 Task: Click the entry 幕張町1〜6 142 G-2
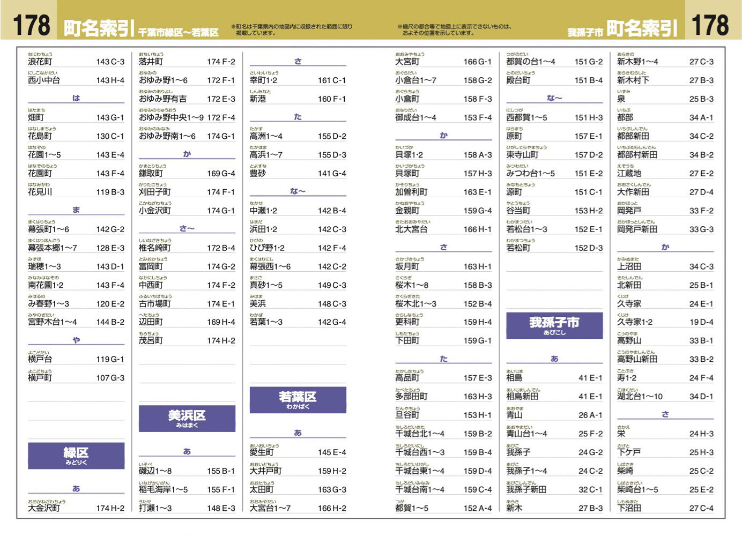pyautogui.click(x=75, y=228)
